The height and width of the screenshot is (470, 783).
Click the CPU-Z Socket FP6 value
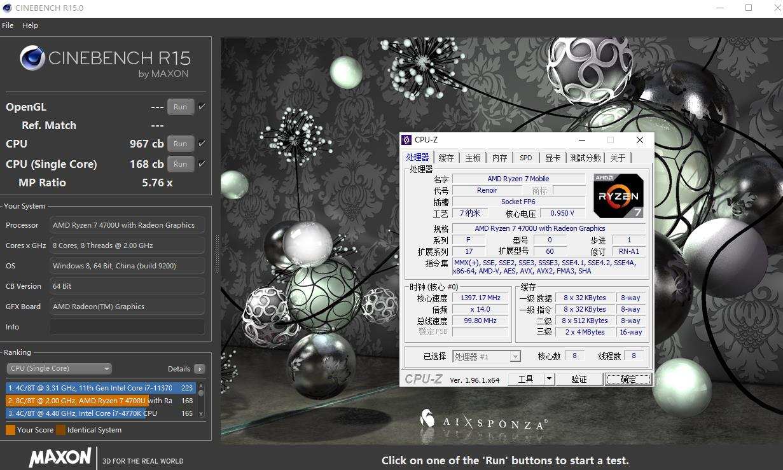click(x=518, y=202)
